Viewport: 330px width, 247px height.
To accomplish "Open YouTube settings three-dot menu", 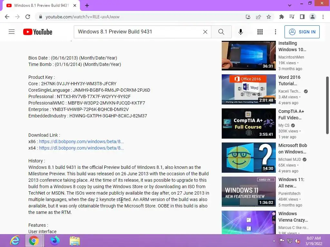I will click(x=276, y=32).
